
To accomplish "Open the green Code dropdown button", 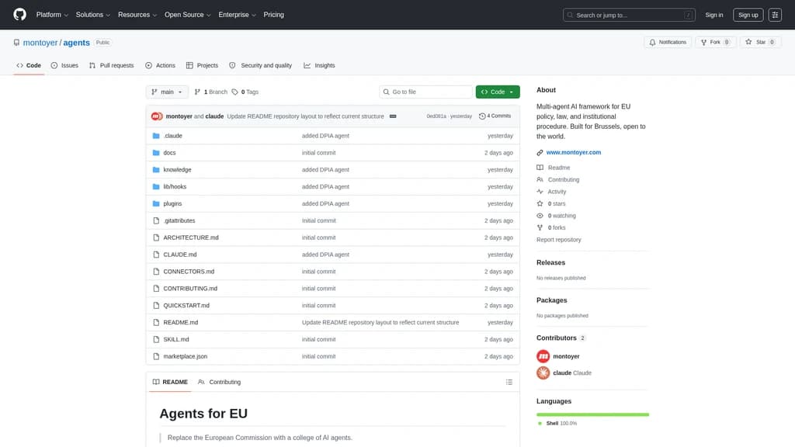I will (x=498, y=92).
